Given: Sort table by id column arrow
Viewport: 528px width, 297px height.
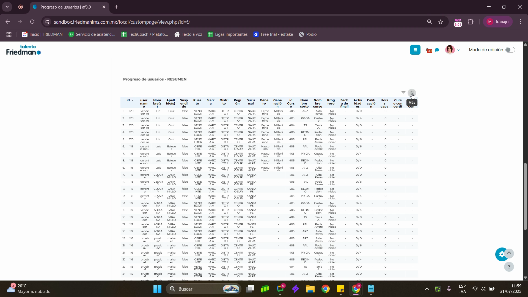Looking at the screenshot, I should click(x=132, y=100).
